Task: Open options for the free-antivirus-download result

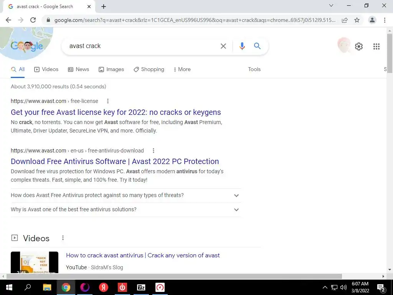Action: pyautogui.click(x=154, y=151)
